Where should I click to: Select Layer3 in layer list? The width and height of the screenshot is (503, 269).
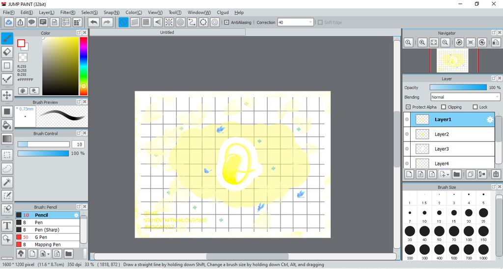[449, 149]
